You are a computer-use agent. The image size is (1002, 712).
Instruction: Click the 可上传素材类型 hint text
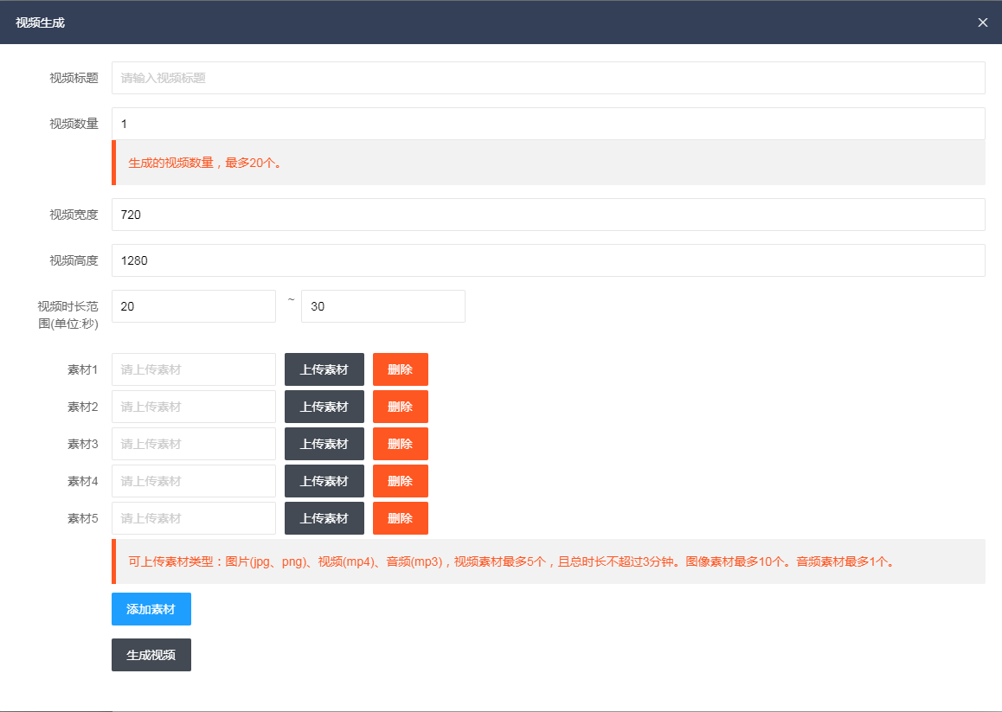[x=512, y=561]
